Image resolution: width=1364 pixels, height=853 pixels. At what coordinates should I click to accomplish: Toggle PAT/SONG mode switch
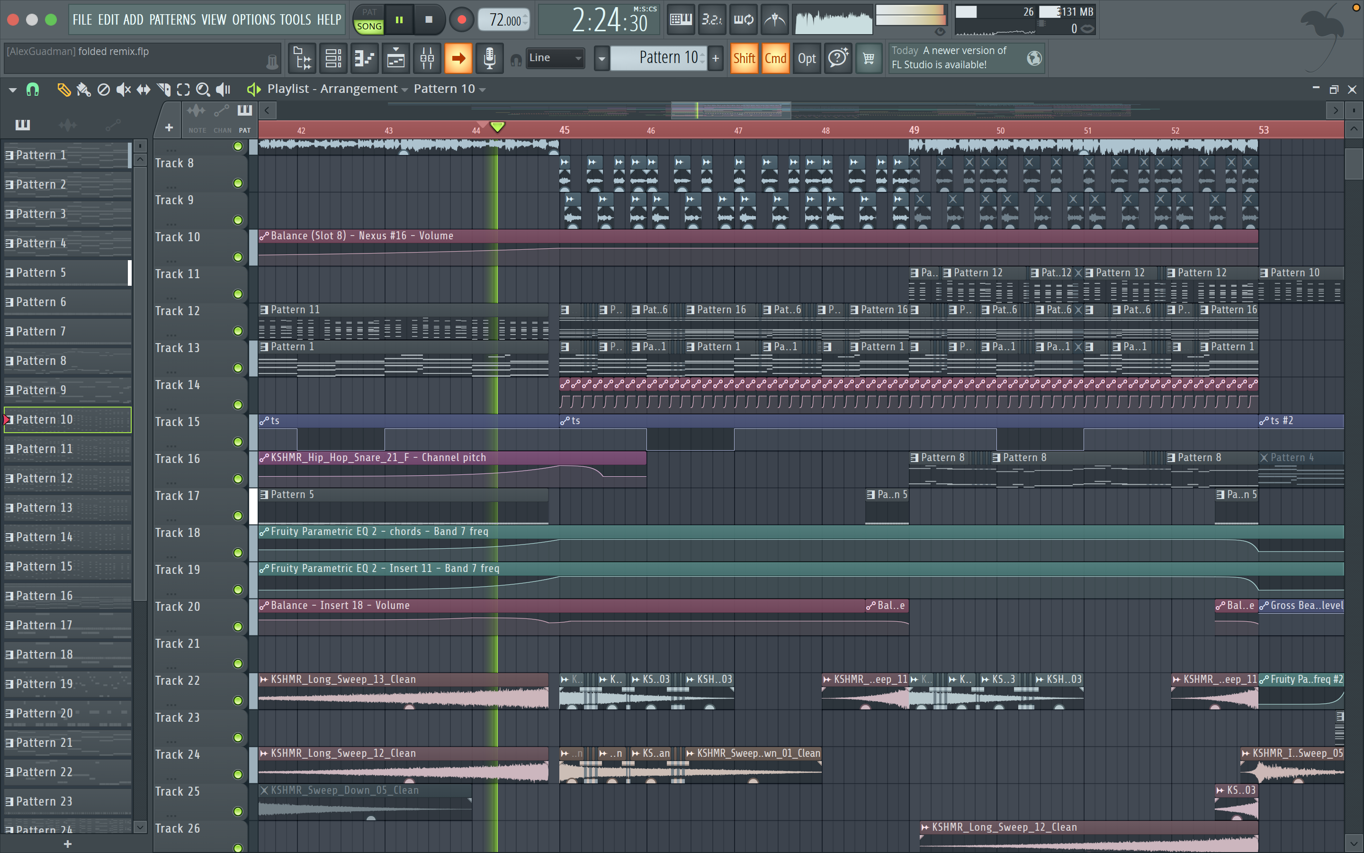(369, 20)
